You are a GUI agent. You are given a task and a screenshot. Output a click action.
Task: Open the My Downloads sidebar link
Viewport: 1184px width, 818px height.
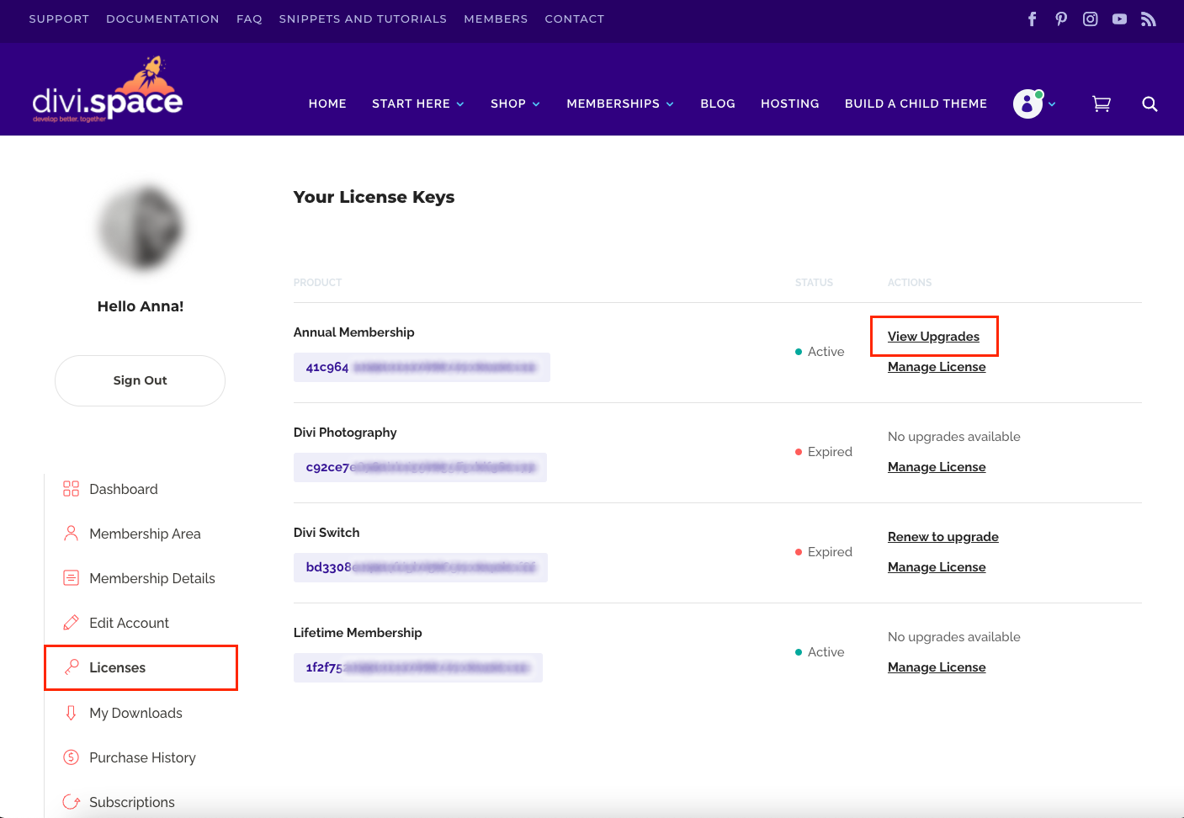[x=135, y=713]
